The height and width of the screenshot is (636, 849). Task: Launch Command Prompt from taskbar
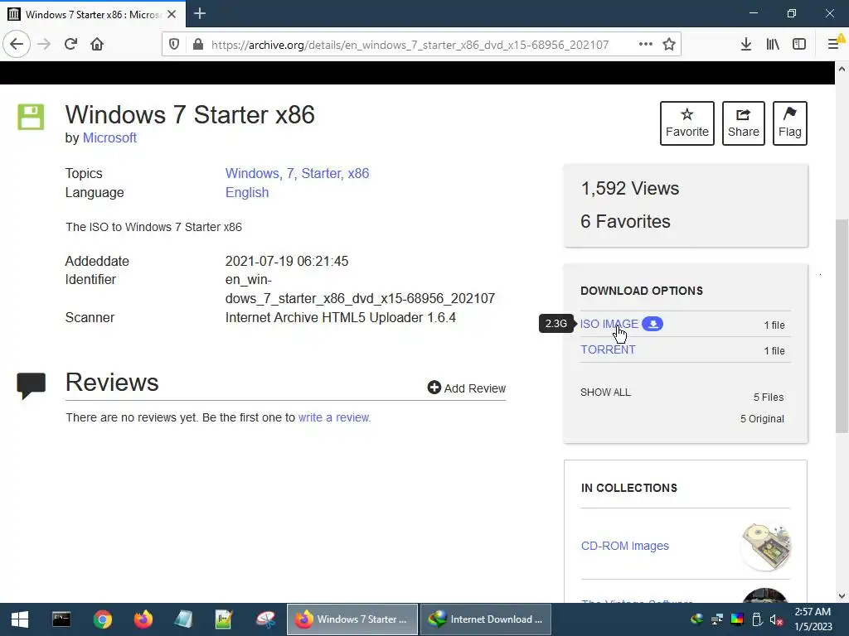pos(61,619)
